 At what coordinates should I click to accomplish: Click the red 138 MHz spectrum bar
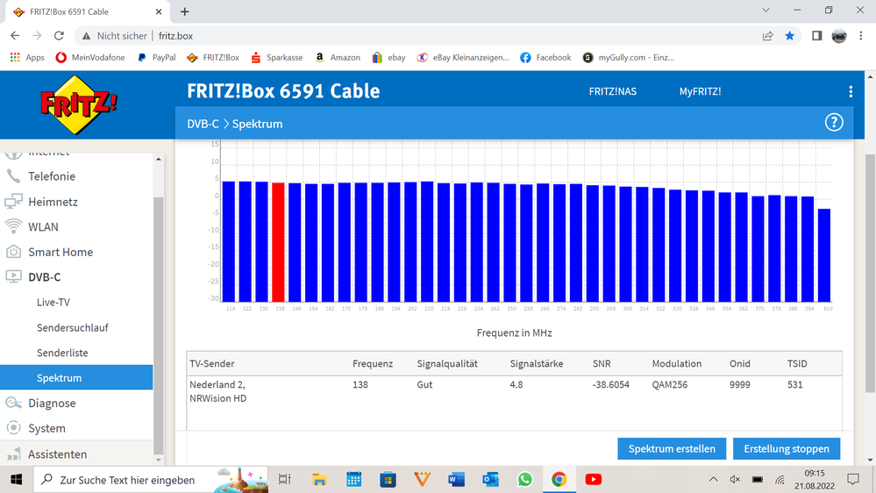(278, 242)
